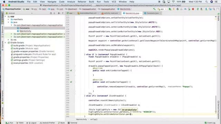Click the onTap() breadcrumb below editor

[94, 120]
